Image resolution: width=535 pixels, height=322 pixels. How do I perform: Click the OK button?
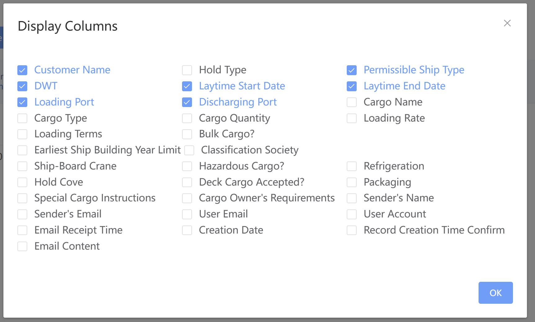tap(495, 293)
